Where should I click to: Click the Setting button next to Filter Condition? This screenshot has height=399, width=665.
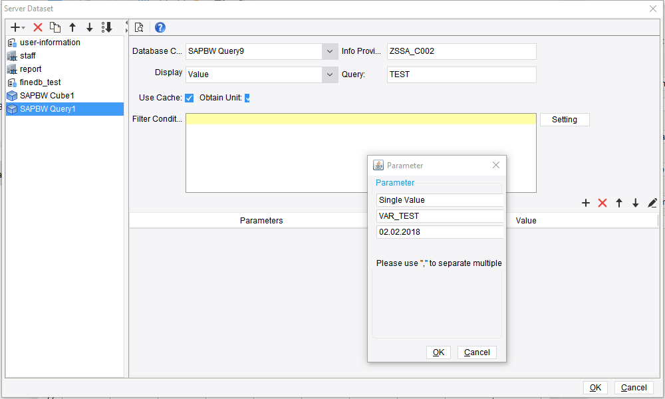pyautogui.click(x=564, y=120)
